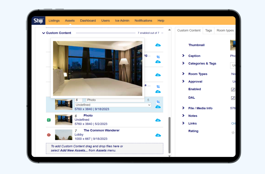Click the large bedroom preview image

98,68
